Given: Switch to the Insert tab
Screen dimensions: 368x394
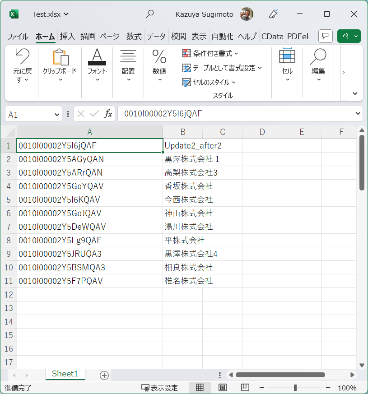Looking at the screenshot, I should (x=67, y=37).
